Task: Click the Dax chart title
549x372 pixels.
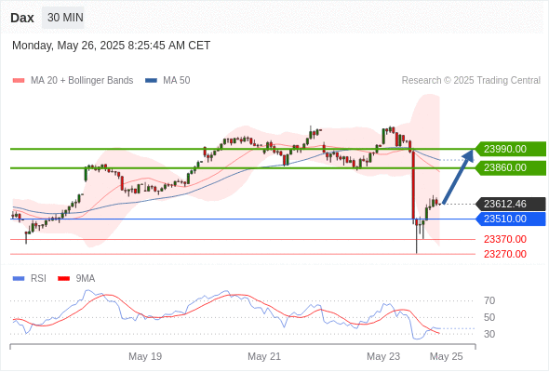Action: 22,18
